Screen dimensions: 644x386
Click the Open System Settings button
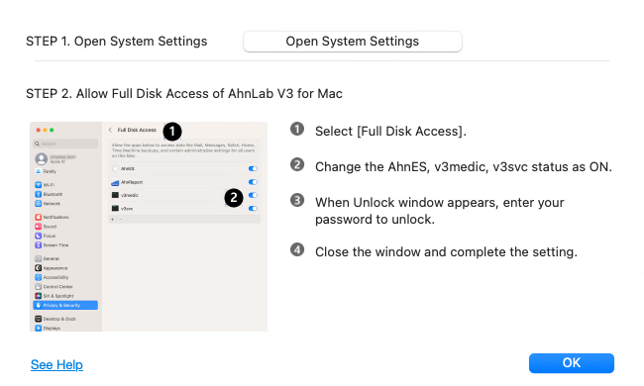[x=353, y=42]
